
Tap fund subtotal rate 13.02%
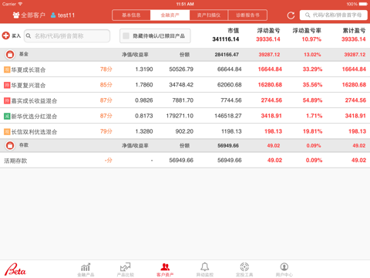tap(312, 55)
